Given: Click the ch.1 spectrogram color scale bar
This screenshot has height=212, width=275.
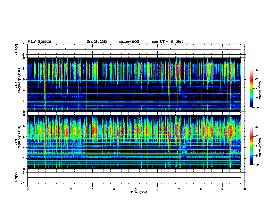Looking at the screenshot, I should (x=251, y=89).
